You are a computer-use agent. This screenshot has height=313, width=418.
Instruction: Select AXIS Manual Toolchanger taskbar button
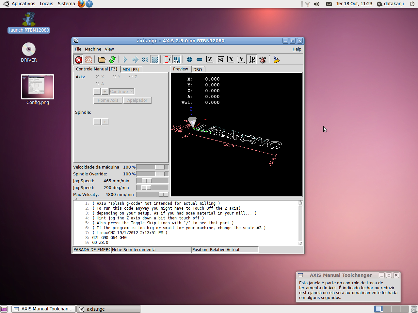click(44, 309)
